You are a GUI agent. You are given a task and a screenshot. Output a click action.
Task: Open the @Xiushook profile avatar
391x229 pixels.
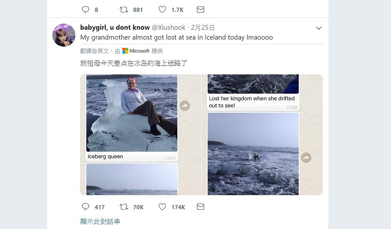(64, 35)
